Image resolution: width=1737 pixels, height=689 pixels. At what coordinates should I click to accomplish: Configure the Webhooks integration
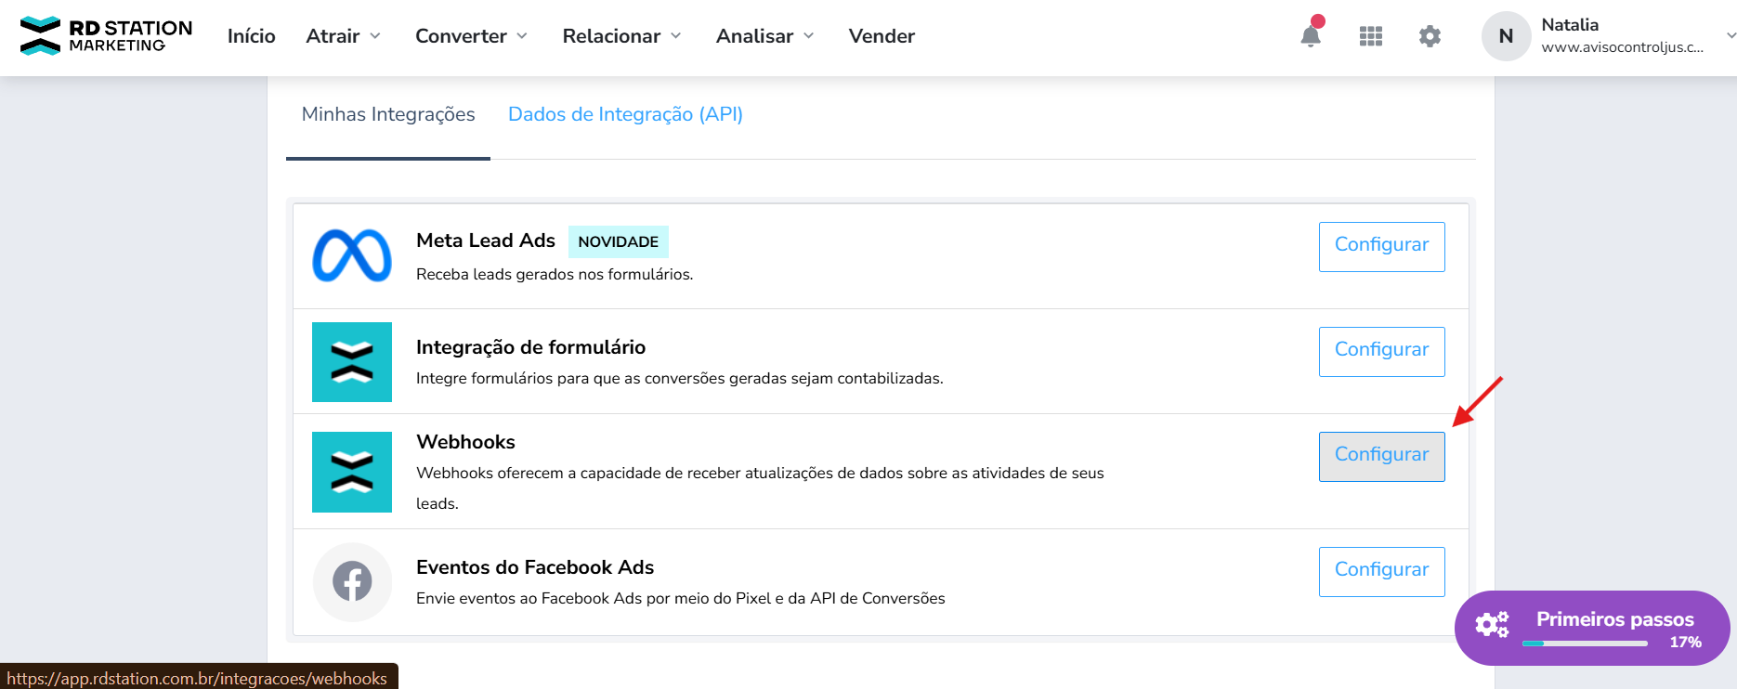(1381, 456)
